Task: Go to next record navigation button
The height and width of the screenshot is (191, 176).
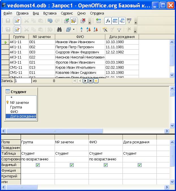Action: (x=85, y=81)
